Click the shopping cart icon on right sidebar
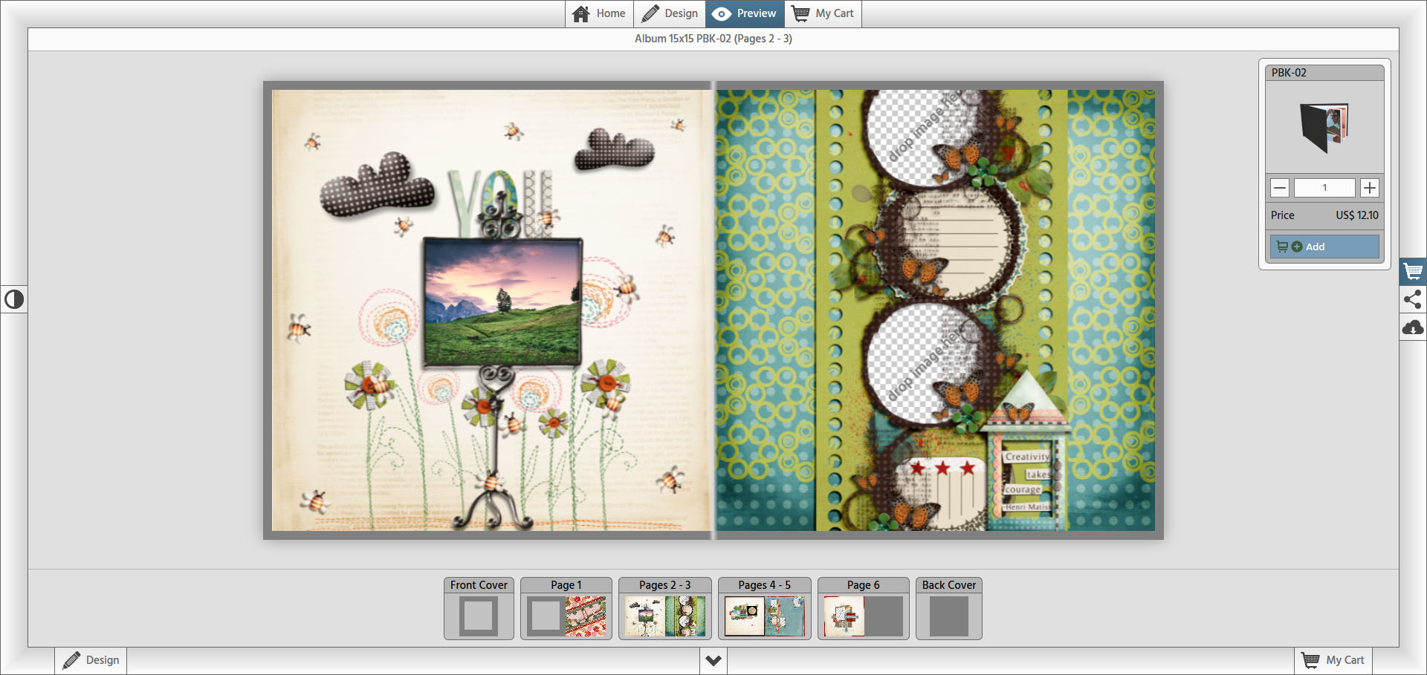Screen dimensions: 1427x675 click(1412, 272)
